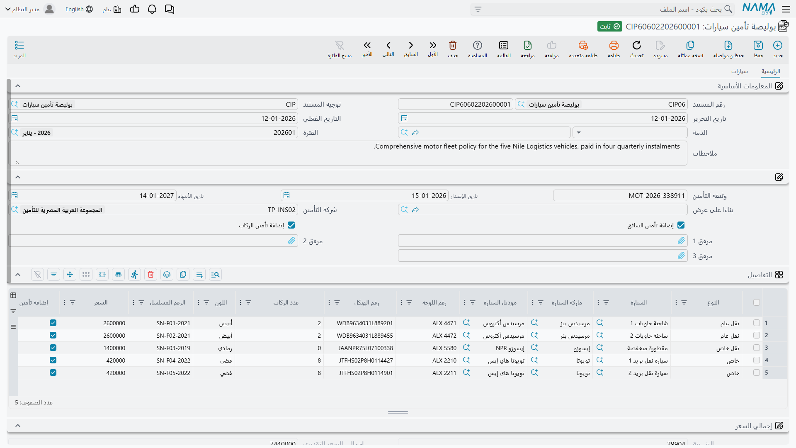
Task: Open the الذمة type dropdown arrow
Action: pyautogui.click(x=578, y=133)
